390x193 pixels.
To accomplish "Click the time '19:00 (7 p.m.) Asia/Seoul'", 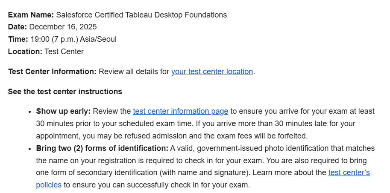I will (x=73, y=40).
